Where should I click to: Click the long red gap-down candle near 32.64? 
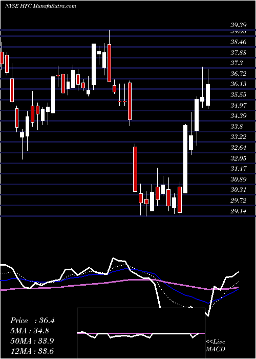(135, 169)
